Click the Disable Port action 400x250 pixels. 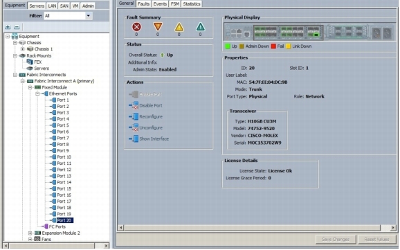click(x=145, y=106)
